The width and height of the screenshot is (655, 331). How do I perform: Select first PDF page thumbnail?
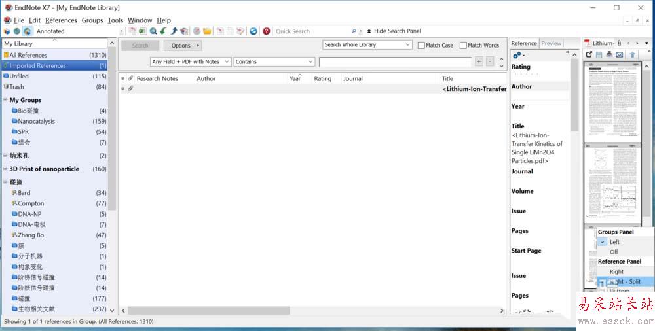(612, 102)
